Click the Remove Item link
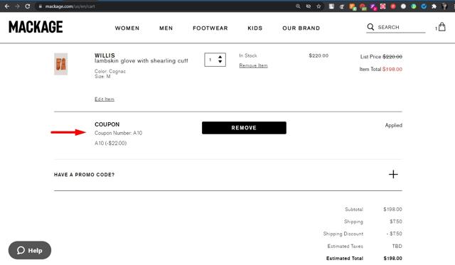Viewport: 455px width, 265px height. 253,65
